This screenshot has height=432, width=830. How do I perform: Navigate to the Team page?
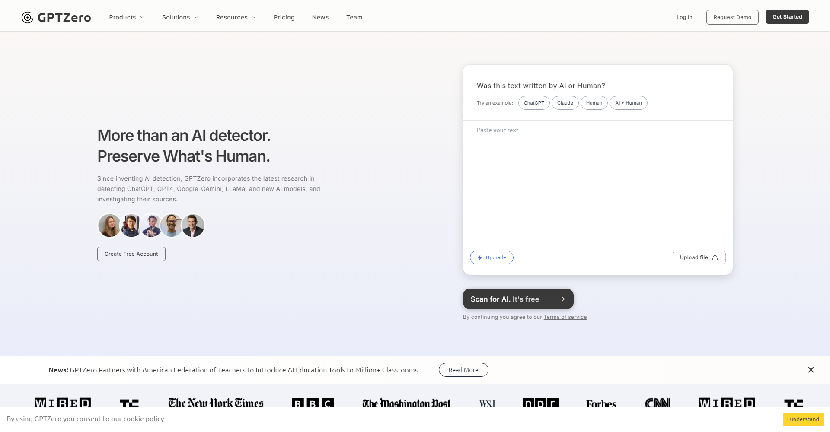pos(354,17)
